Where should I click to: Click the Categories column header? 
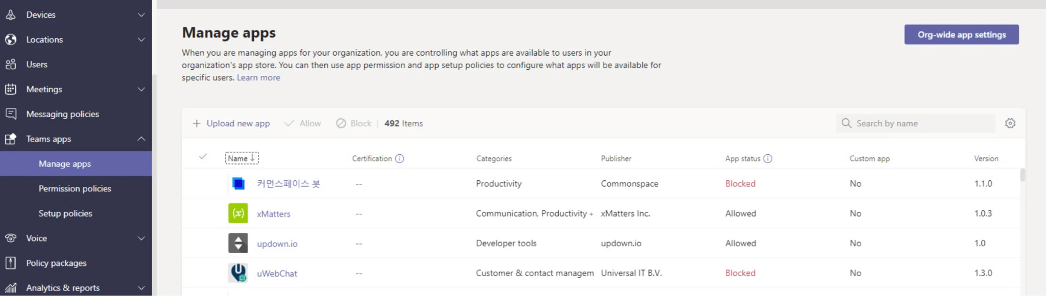coord(494,158)
